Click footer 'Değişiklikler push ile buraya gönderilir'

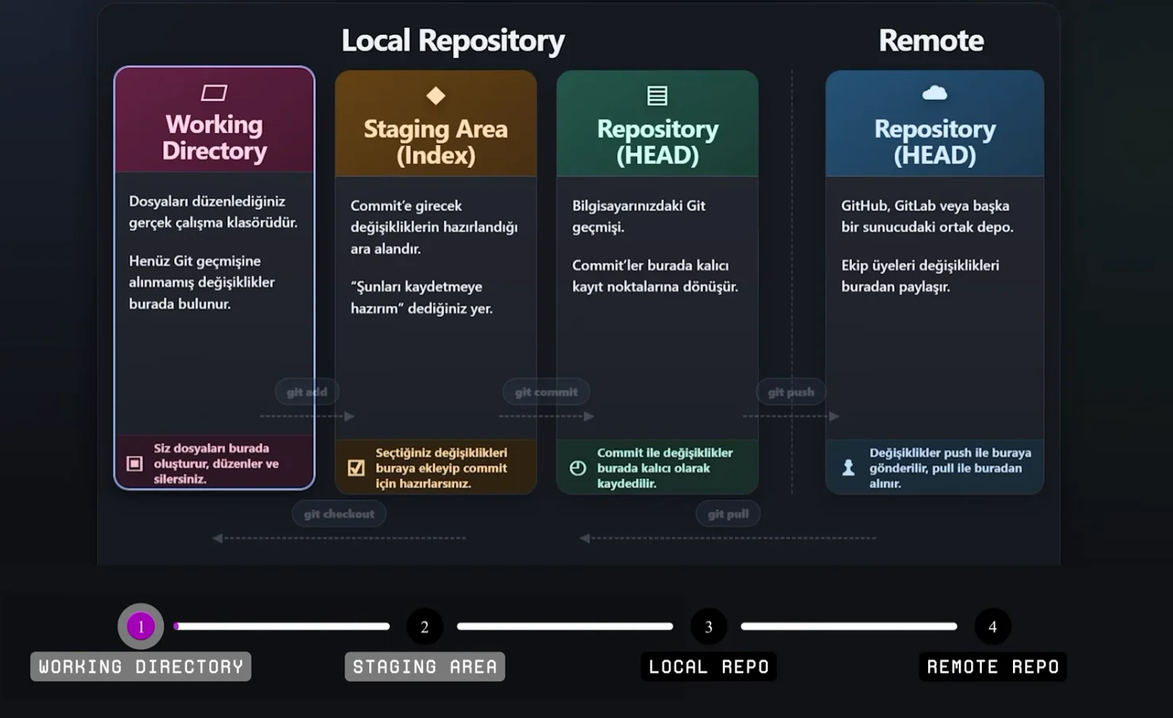(x=950, y=468)
